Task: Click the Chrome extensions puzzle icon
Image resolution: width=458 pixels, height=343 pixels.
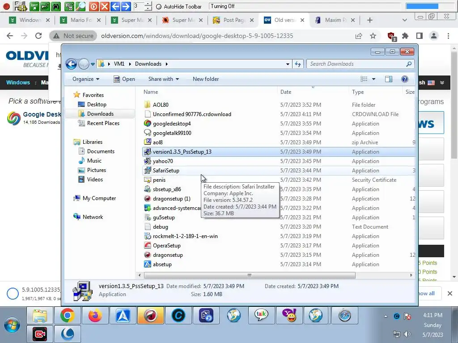Action: tap(405, 36)
